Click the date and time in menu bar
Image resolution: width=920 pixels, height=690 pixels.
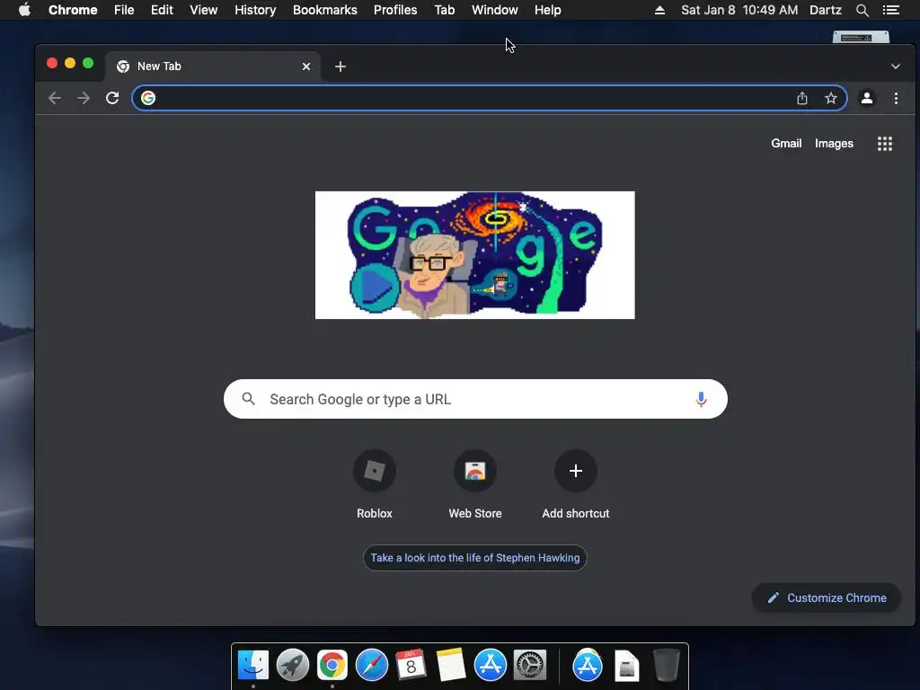(x=739, y=10)
